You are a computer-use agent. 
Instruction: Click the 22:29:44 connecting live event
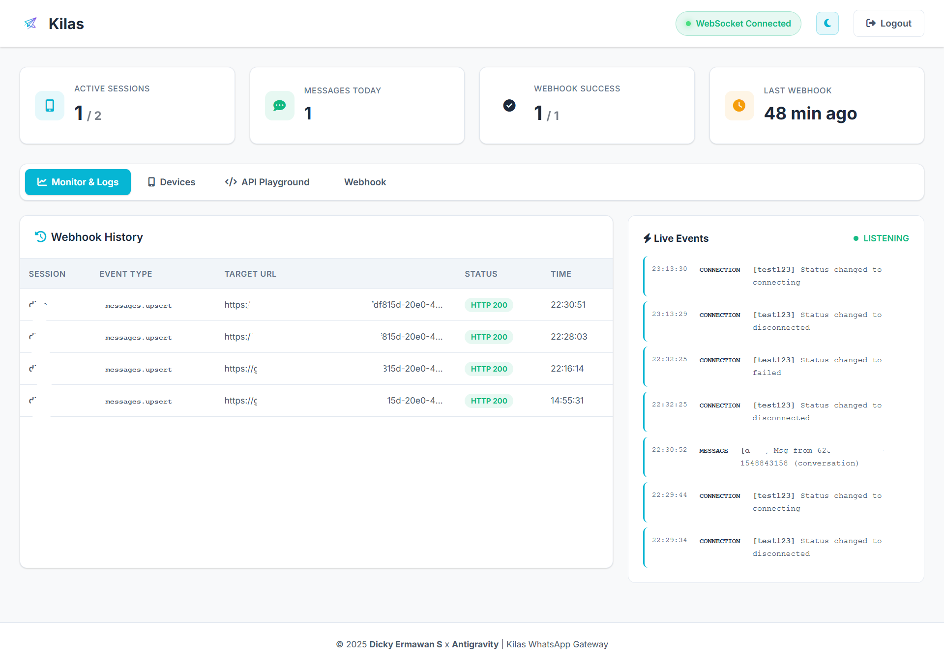click(x=776, y=502)
